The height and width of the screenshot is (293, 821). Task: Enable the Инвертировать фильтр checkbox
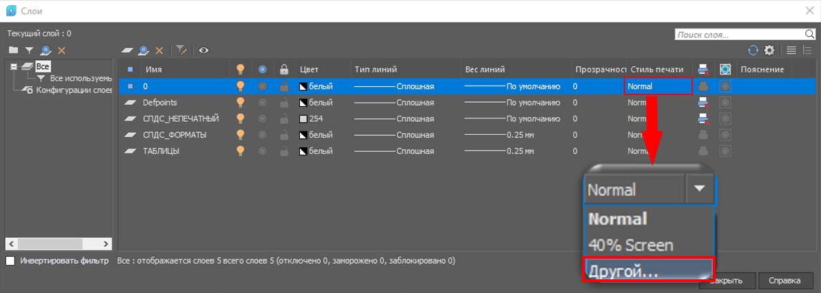[10, 261]
